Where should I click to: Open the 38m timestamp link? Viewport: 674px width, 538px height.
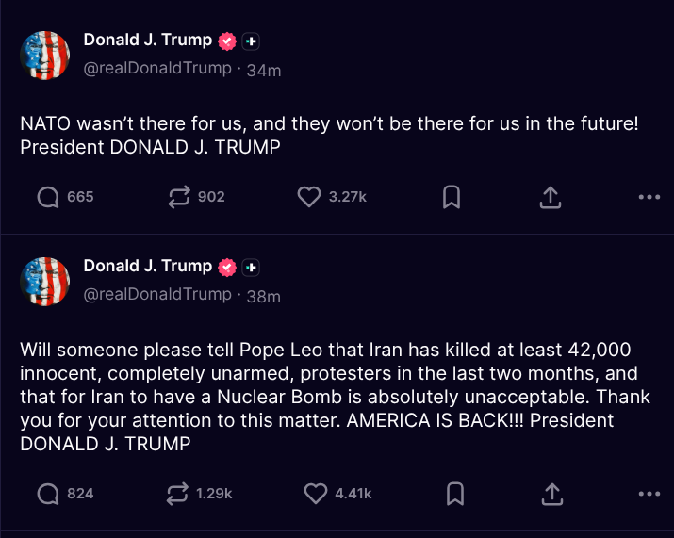point(263,295)
